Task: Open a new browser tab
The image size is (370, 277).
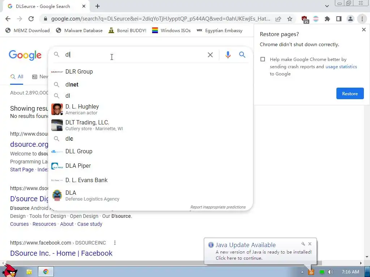Action: click(x=98, y=6)
